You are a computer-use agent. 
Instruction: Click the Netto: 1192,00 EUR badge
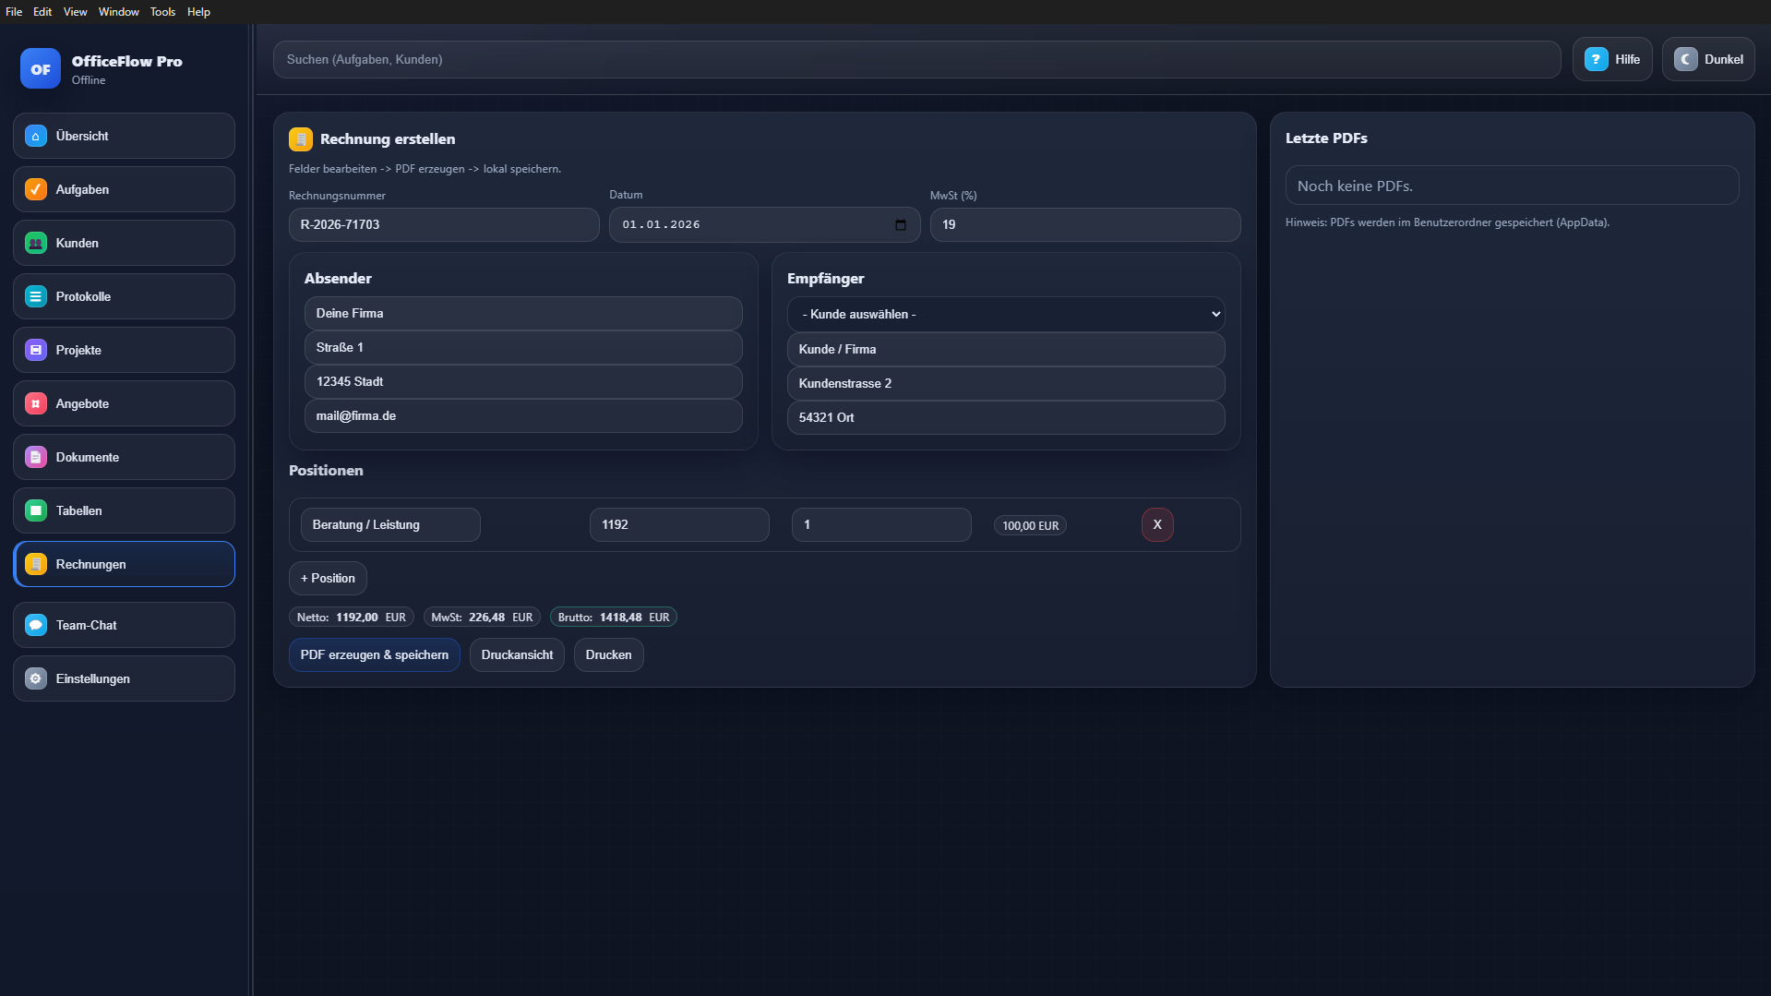352,617
